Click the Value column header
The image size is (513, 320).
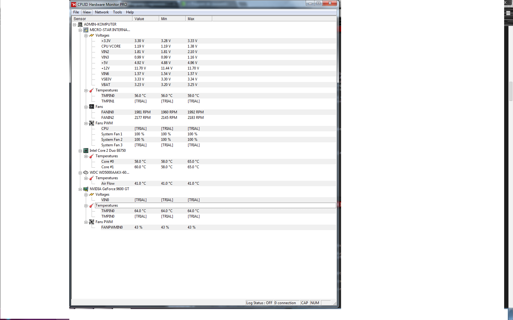[x=146, y=19]
